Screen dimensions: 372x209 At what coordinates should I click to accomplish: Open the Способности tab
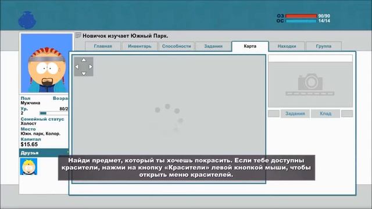coord(176,46)
